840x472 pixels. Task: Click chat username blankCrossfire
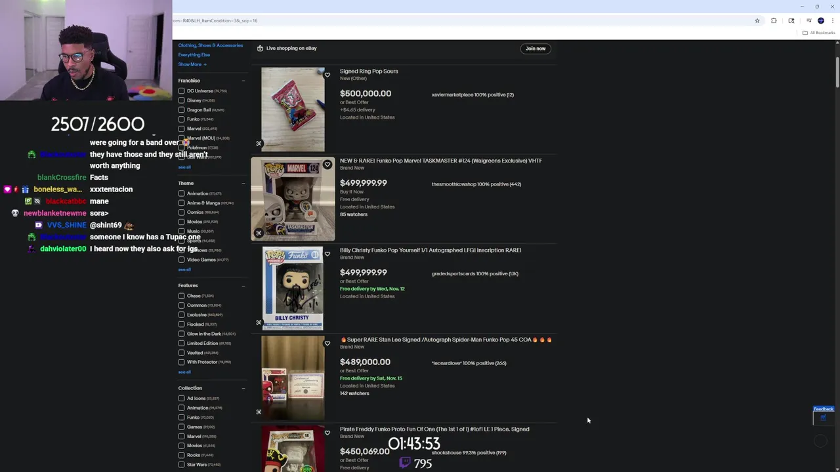62,178
